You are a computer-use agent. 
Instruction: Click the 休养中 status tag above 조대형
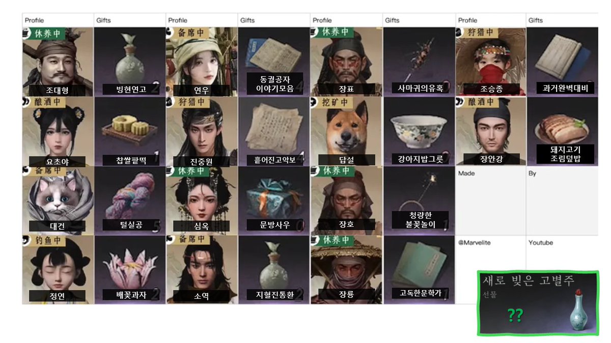(x=44, y=33)
